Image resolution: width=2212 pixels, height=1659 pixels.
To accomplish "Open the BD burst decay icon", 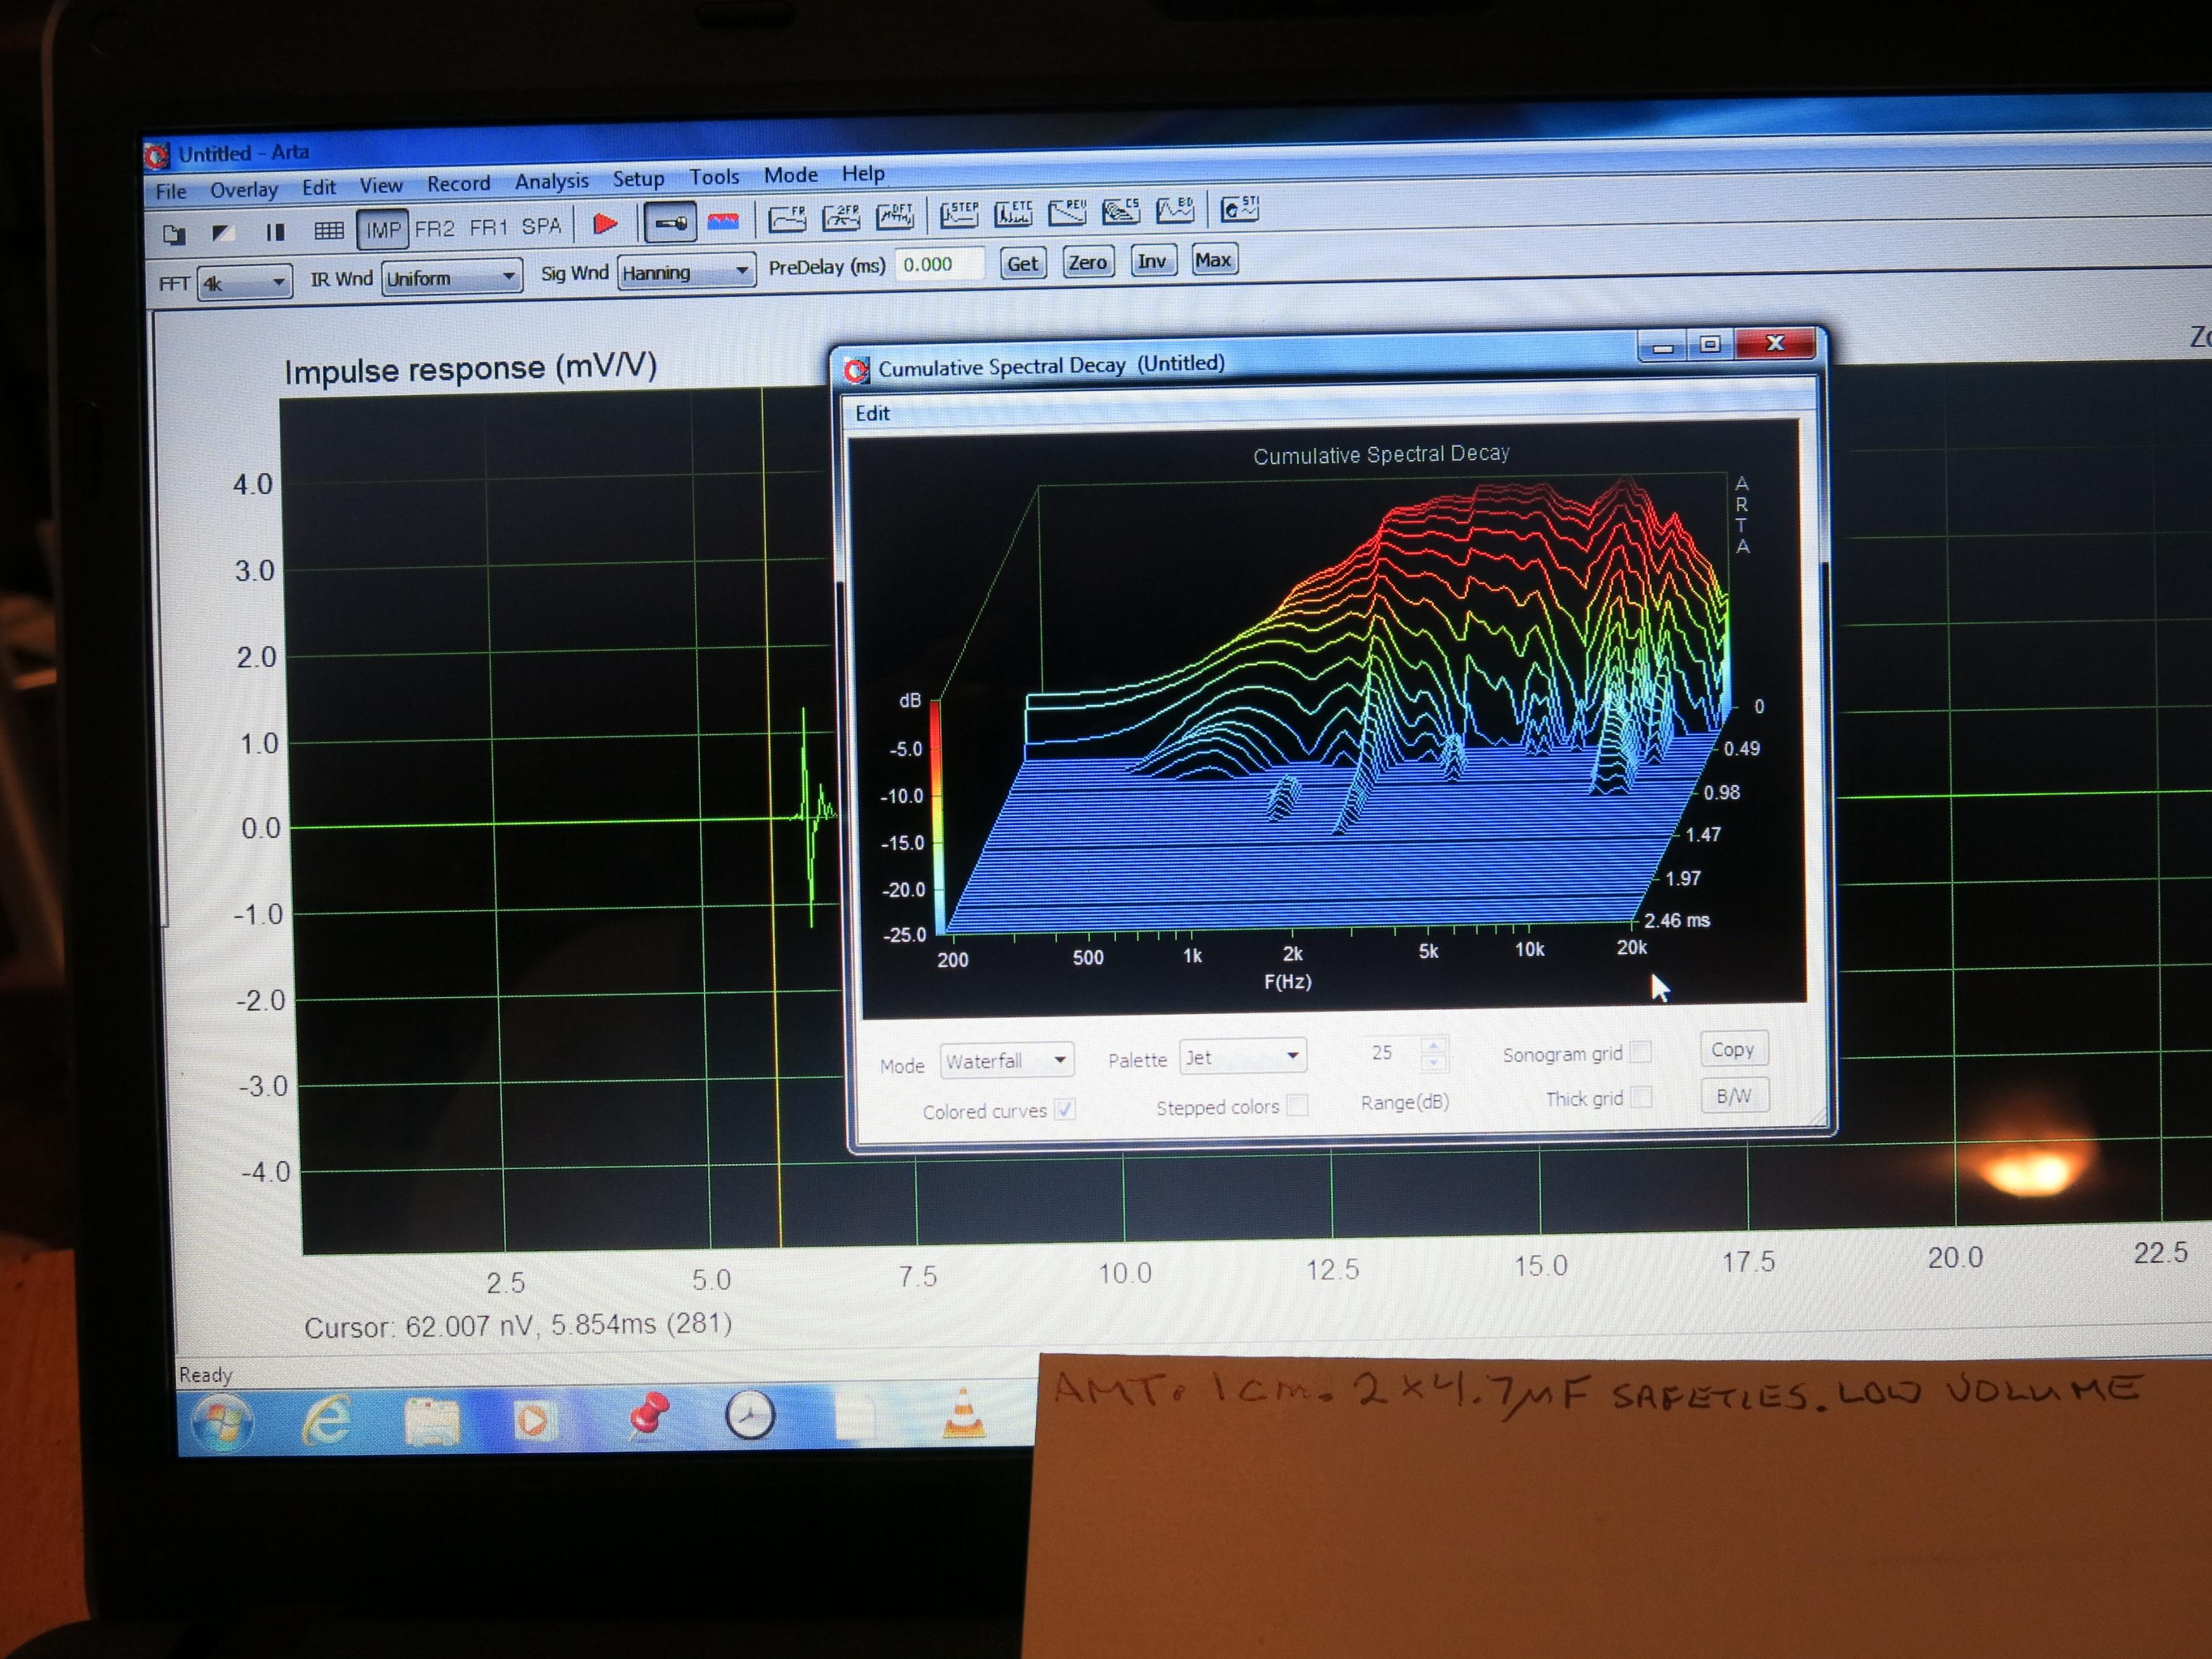I will [1175, 209].
